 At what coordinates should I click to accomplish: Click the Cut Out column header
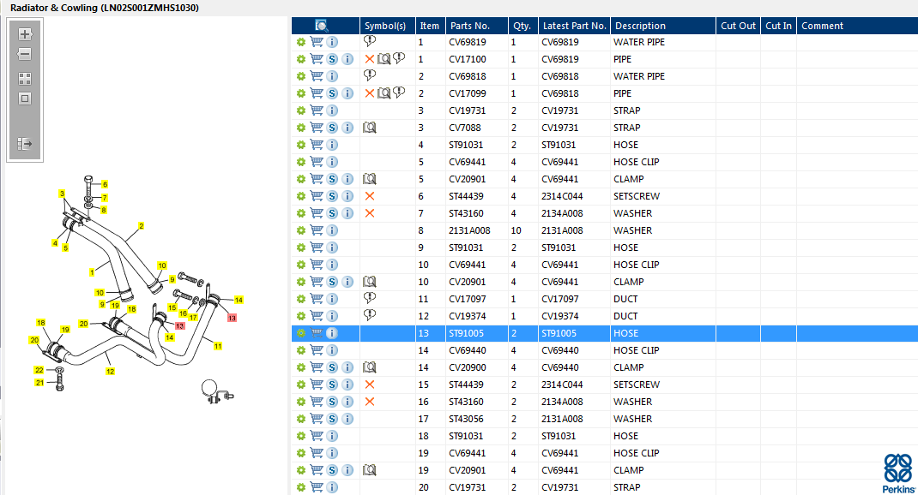[x=738, y=26]
